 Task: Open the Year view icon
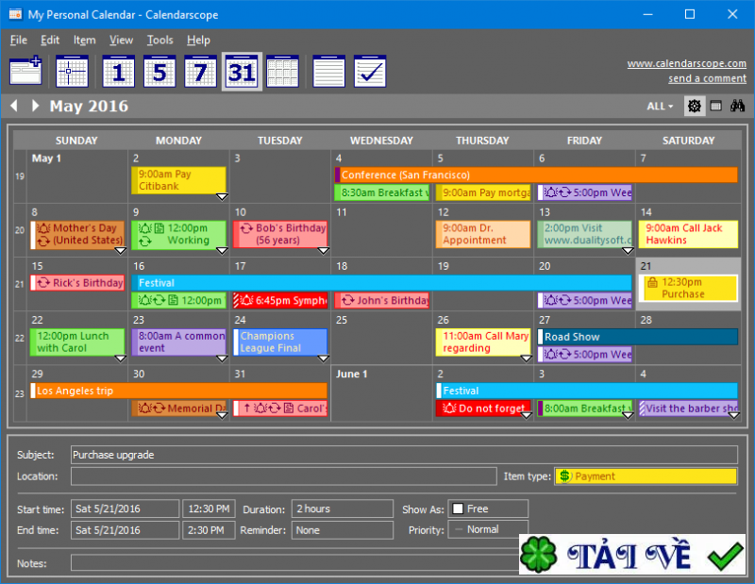coord(282,72)
